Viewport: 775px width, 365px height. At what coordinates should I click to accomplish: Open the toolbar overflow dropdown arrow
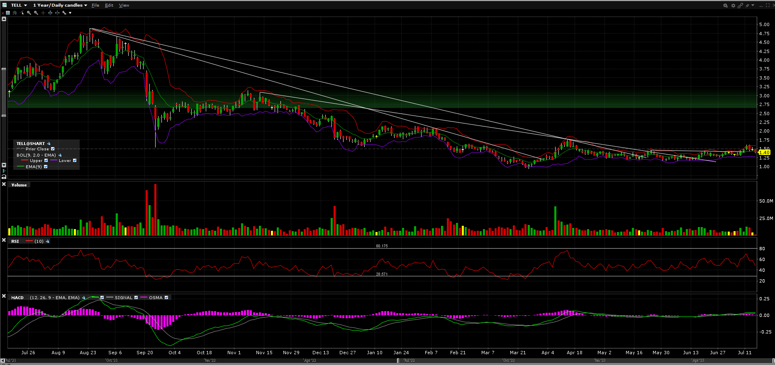pyautogui.click(x=70, y=13)
